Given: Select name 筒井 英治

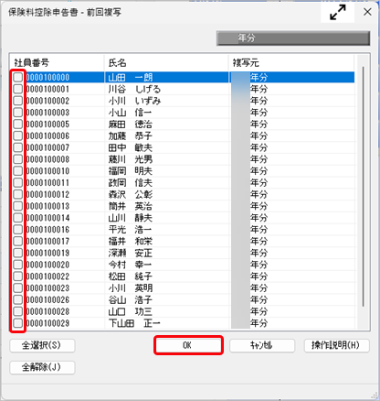Looking at the screenshot, I should click(x=131, y=206).
